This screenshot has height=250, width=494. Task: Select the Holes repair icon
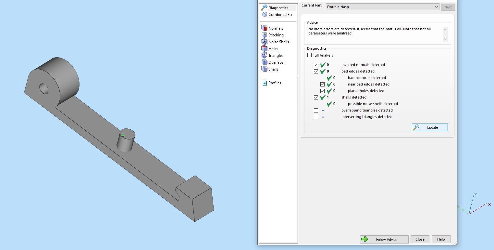[x=265, y=49]
